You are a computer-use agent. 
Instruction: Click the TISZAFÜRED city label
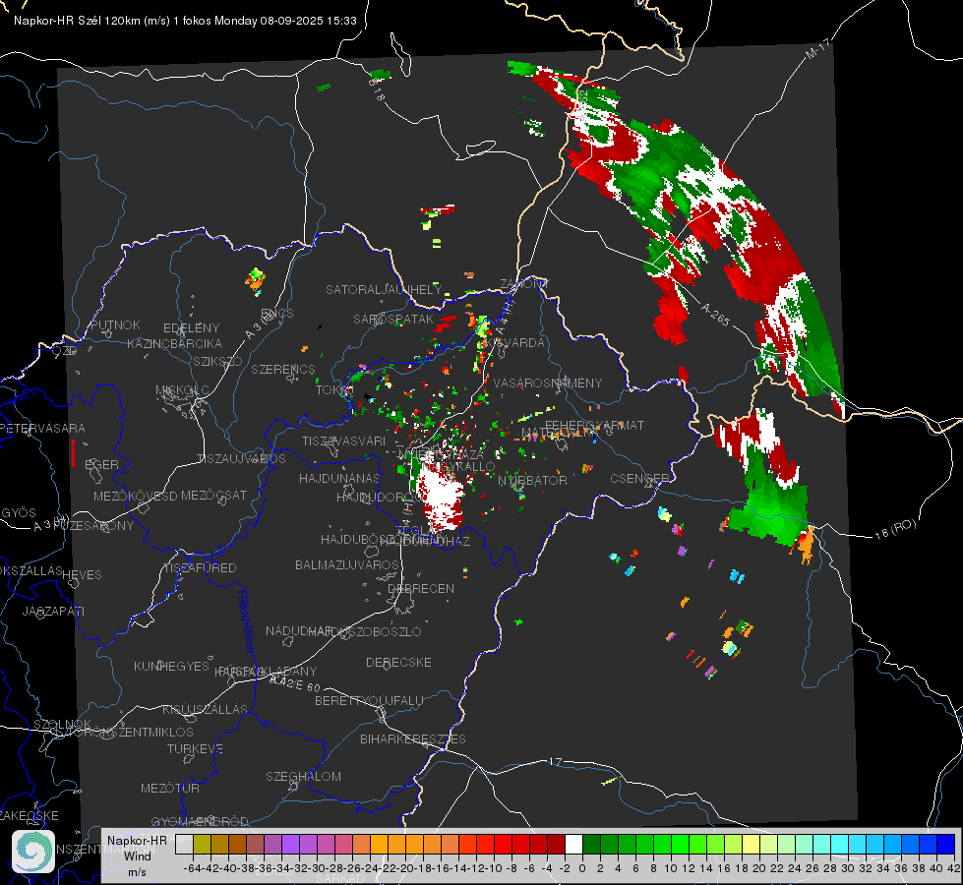tap(200, 568)
